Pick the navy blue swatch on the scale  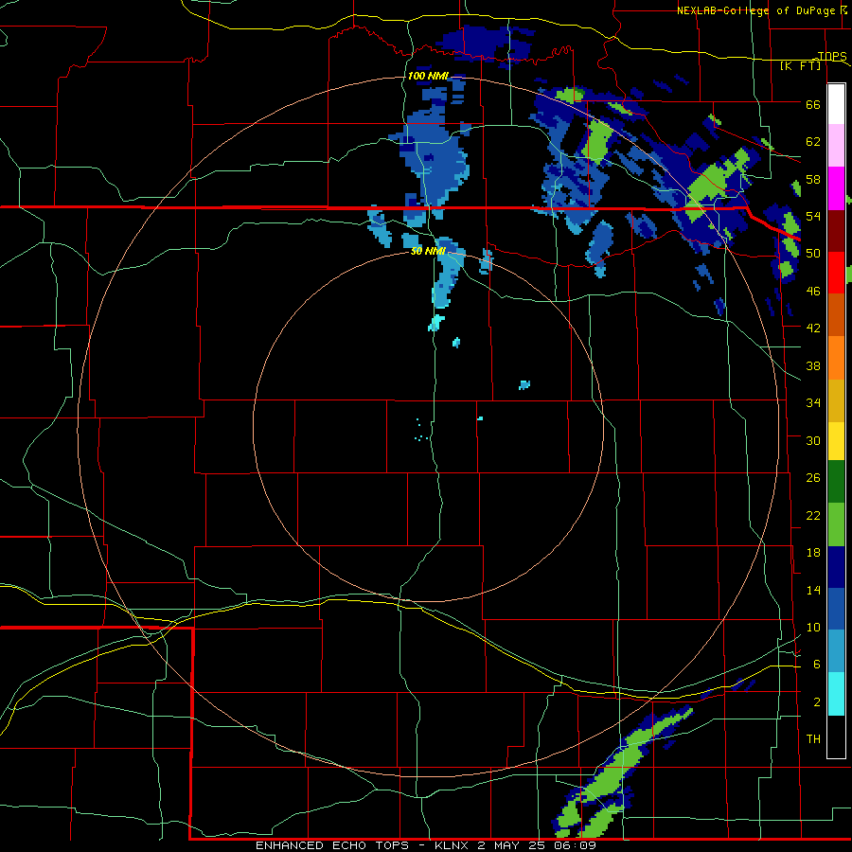click(x=836, y=567)
